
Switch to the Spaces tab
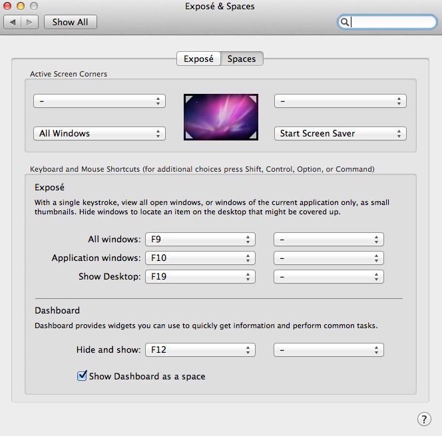[x=242, y=59]
